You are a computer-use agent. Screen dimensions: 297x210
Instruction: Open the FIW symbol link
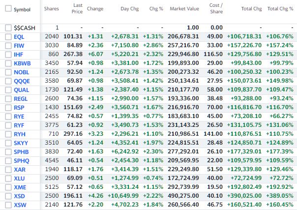(19, 45)
